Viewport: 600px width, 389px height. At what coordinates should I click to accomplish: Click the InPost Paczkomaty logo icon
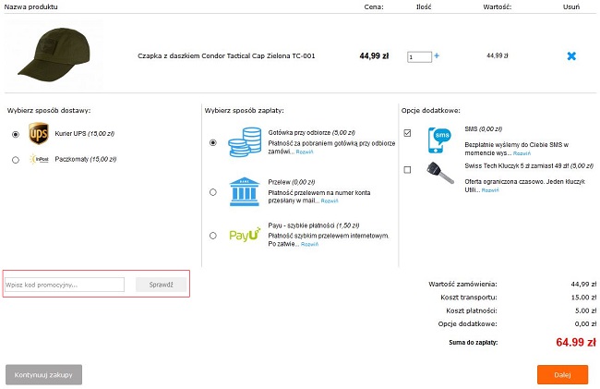pyautogui.click(x=39, y=160)
